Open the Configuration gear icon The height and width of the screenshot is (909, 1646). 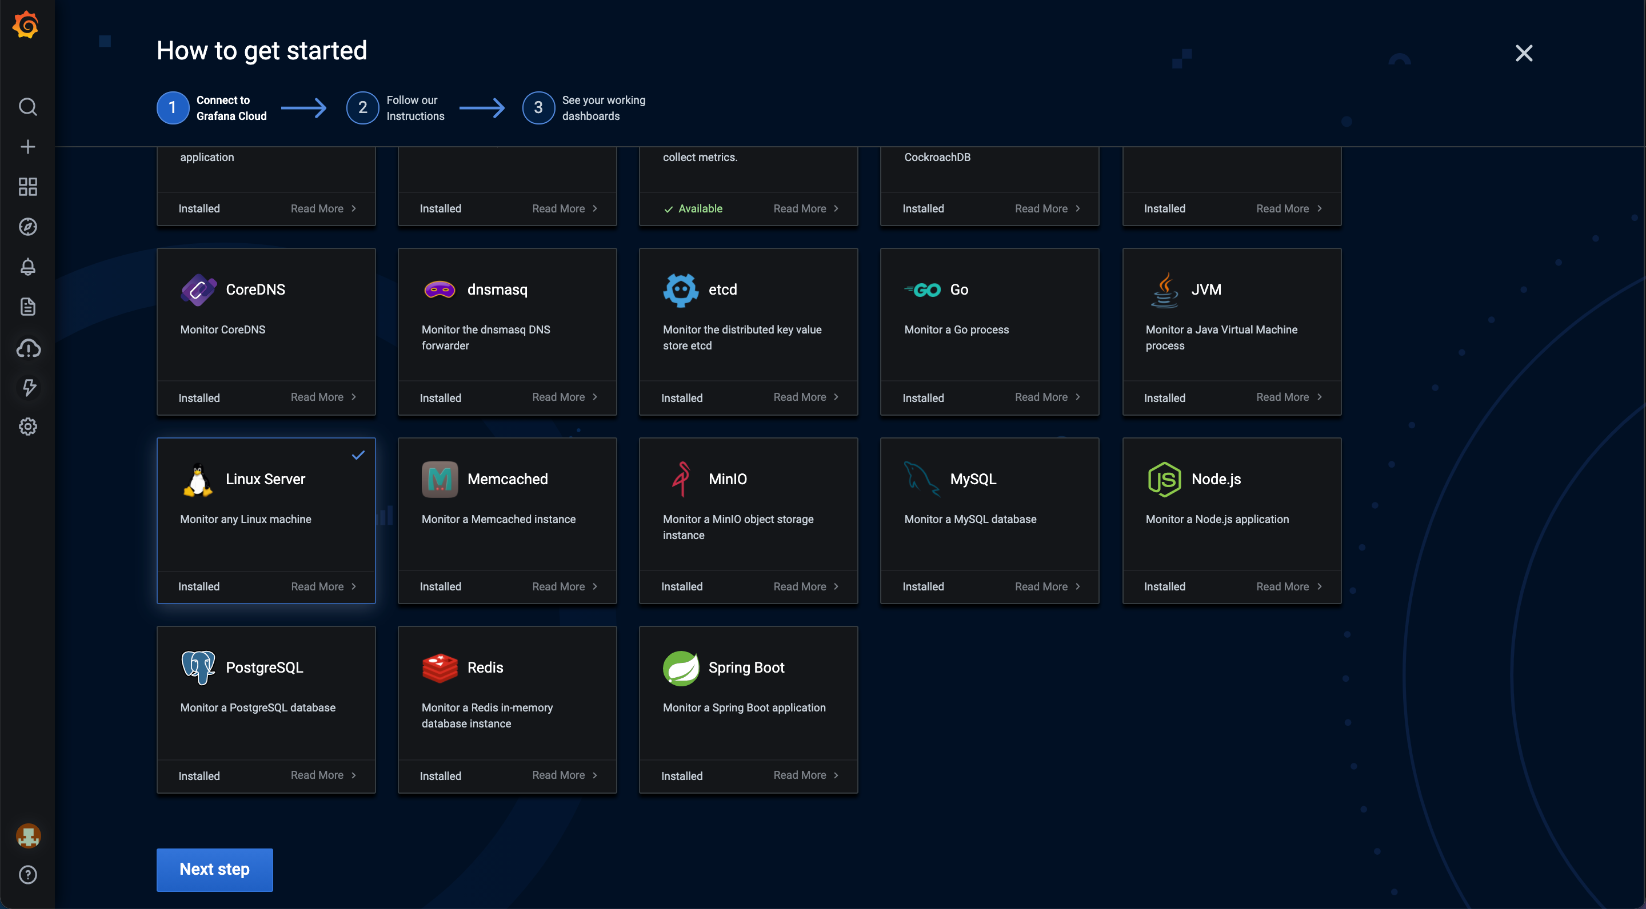tap(27, 427)
